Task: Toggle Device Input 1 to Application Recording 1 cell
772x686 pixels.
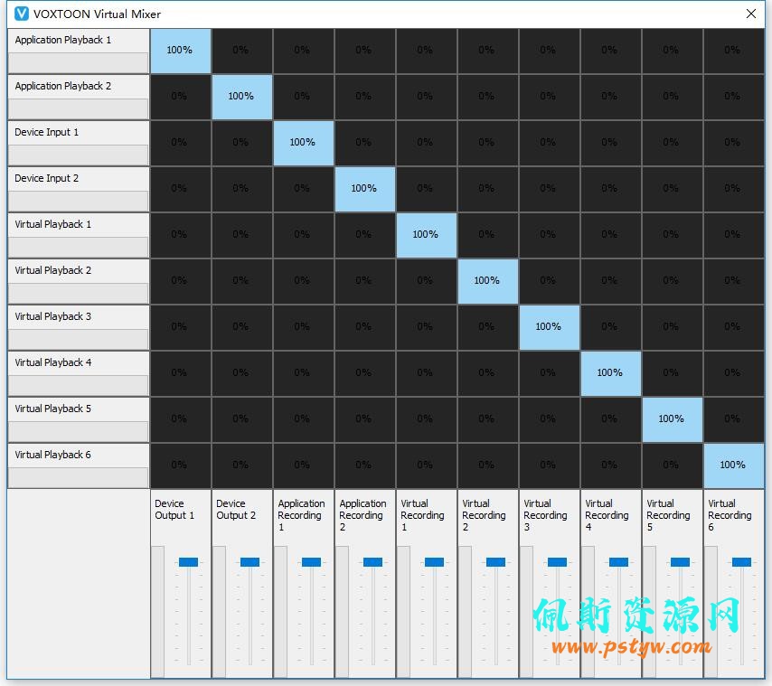Action: coord(304,143)
